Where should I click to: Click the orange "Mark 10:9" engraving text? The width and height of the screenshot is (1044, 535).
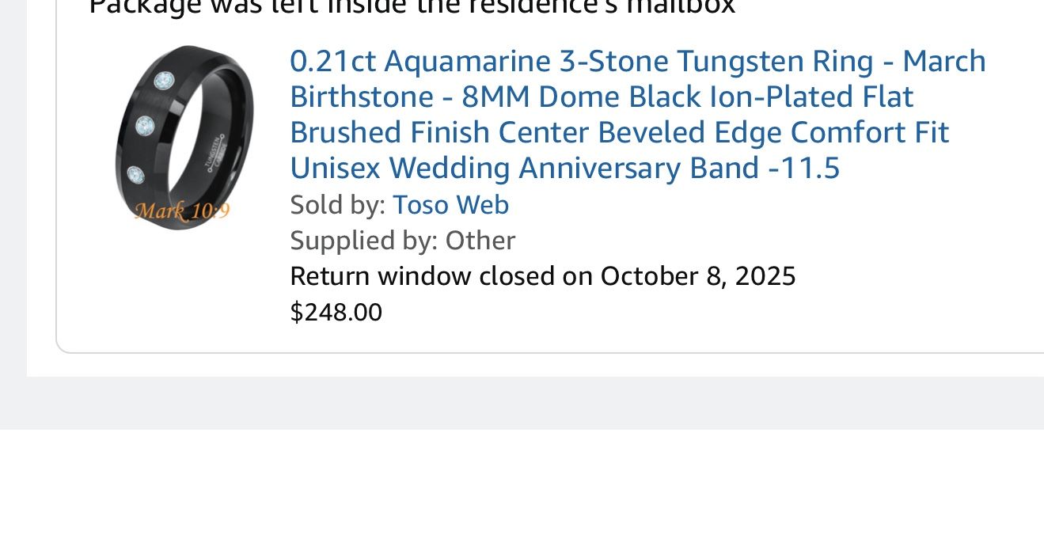pyautogui.click(x=181, y=211)
